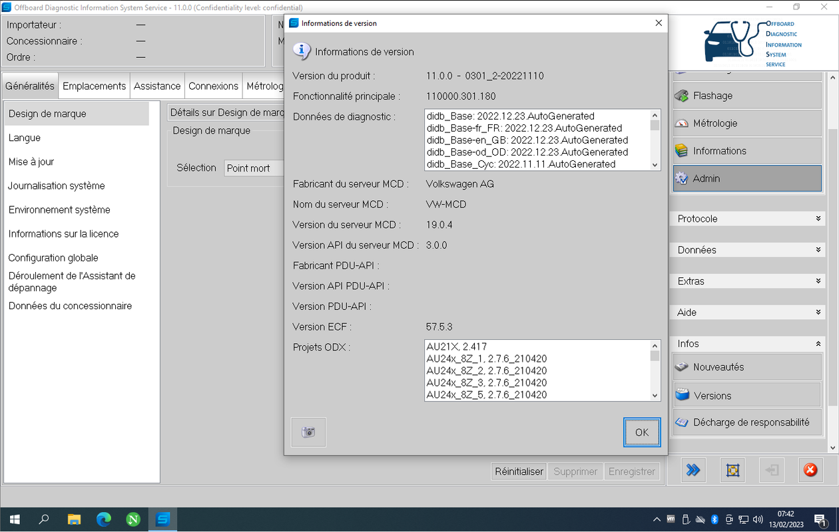The image size is (839, 532).
Task: Click the blue double-arrow forward icon
Action: coord(693,470)
